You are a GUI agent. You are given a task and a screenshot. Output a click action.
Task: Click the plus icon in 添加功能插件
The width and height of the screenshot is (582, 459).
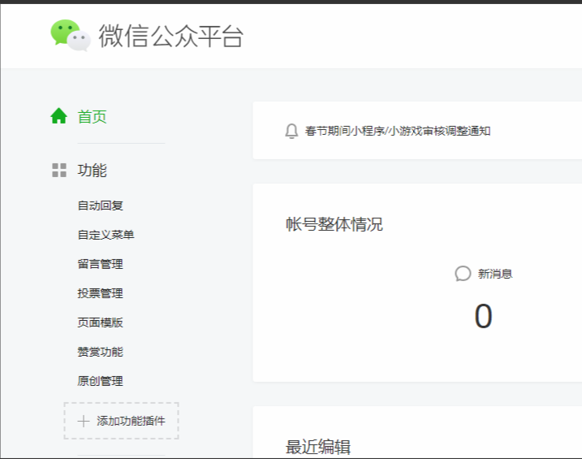[84, 421]
